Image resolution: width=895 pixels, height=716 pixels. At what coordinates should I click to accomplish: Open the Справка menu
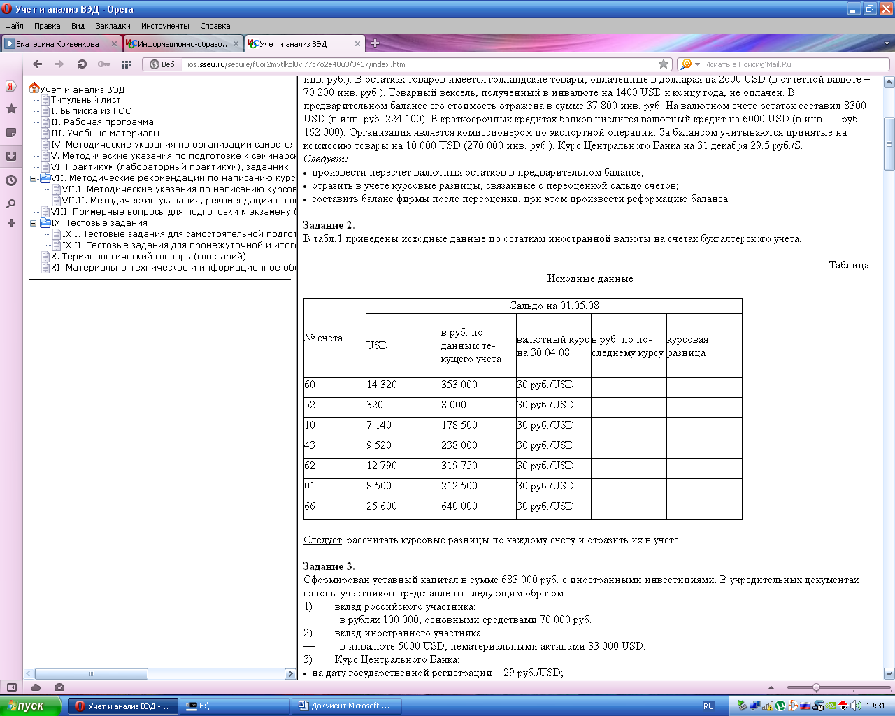(x=215, y=26)
